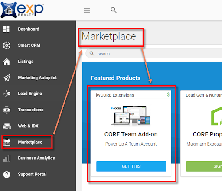Image resolution: width=222 pixels, height=191 pixels.
Task: Open the Transactions section
Action: coord(31,110)
